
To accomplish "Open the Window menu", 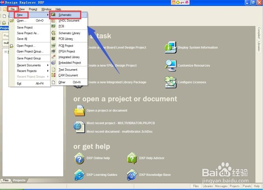I will click(46, 9).
